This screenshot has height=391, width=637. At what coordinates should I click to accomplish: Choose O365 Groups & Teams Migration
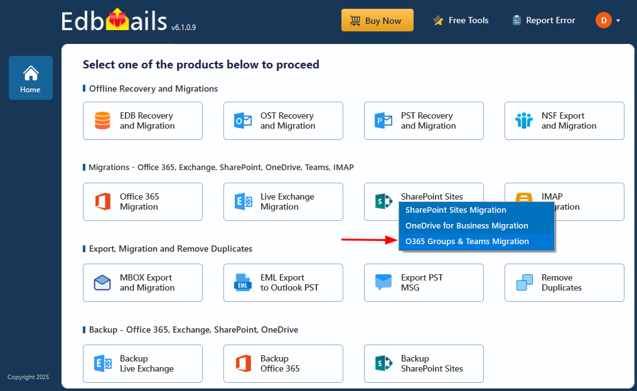pos(476,242)
